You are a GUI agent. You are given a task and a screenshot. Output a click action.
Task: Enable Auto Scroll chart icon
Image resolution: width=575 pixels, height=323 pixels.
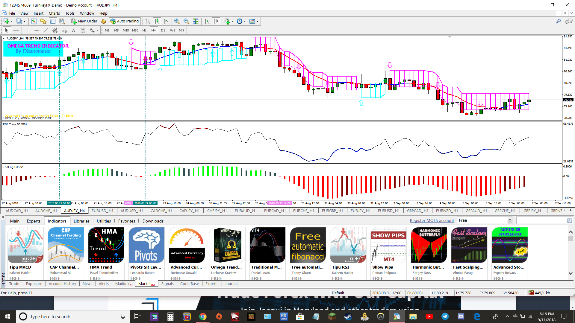point(207,21)
